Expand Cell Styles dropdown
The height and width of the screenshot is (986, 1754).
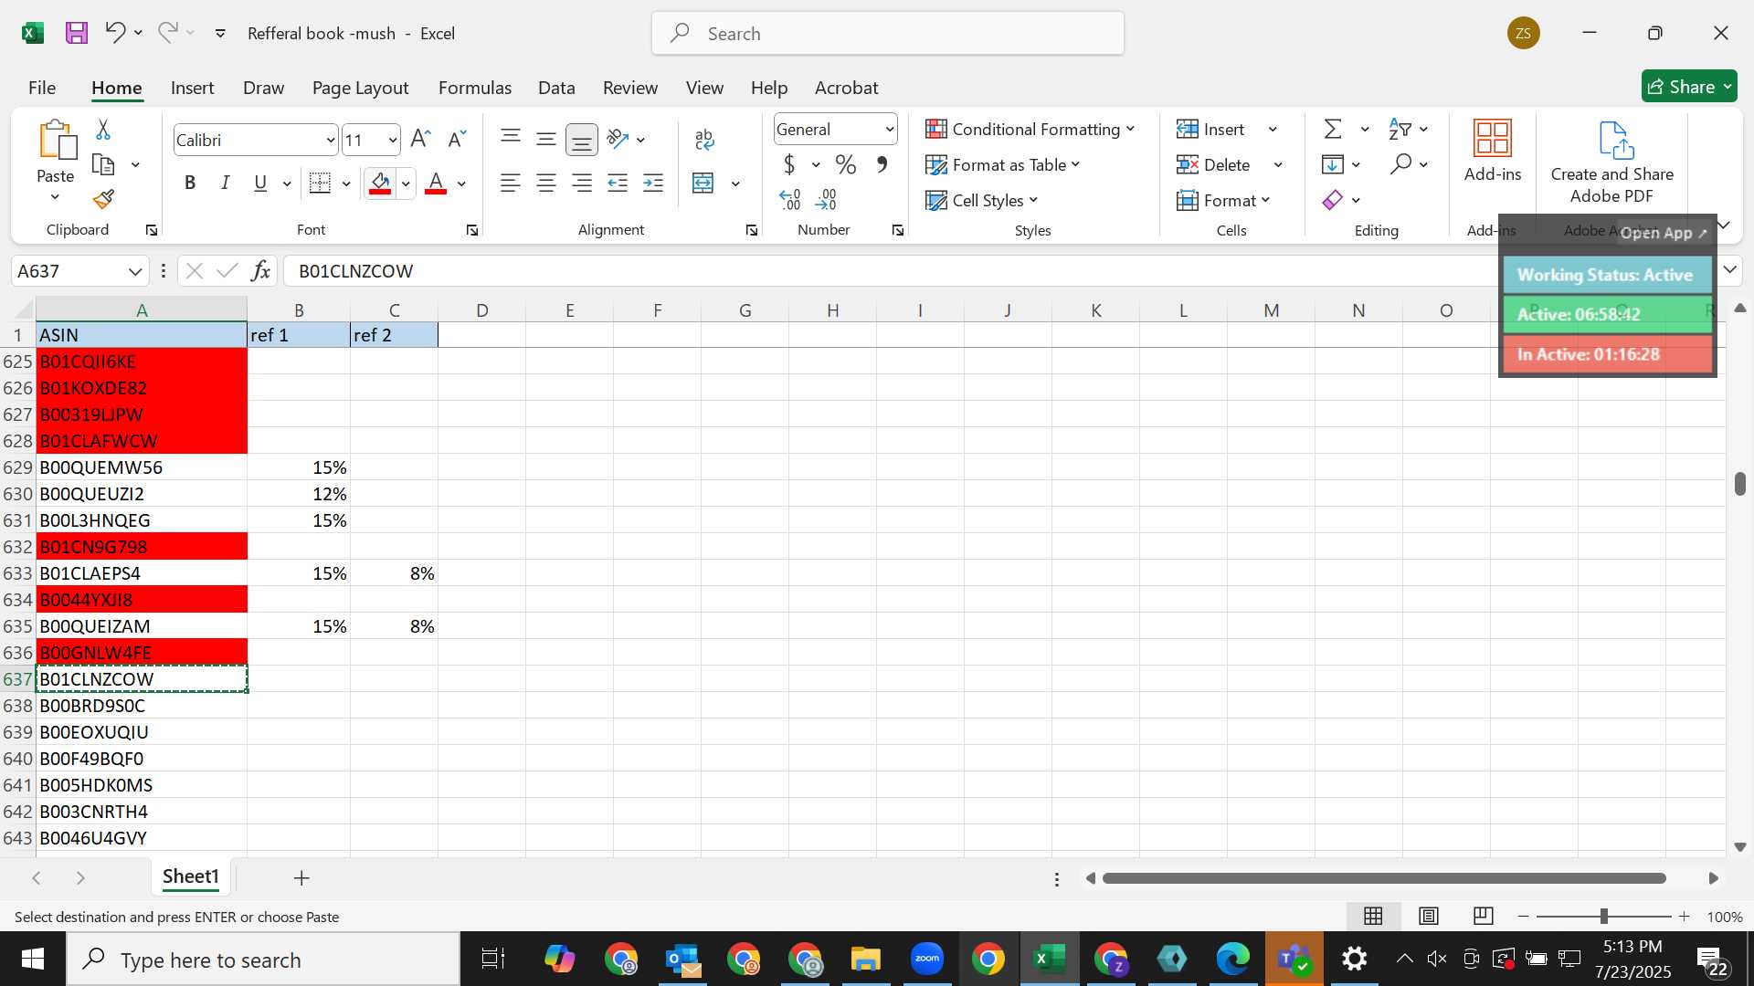[1033, 200]
